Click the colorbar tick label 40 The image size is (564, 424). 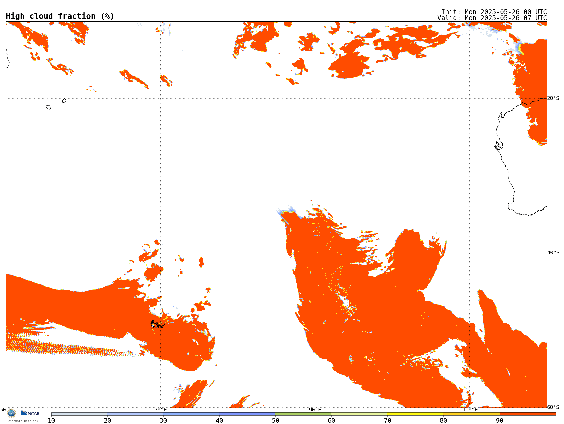click(219, 421)
